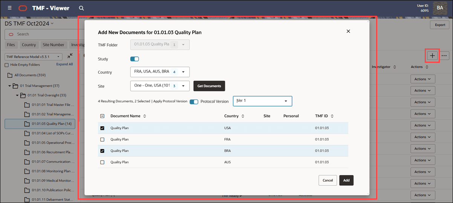Collapse 01 Trial Management folder
The width and height of the screenshot is (453, 203).
click(10, 86)
